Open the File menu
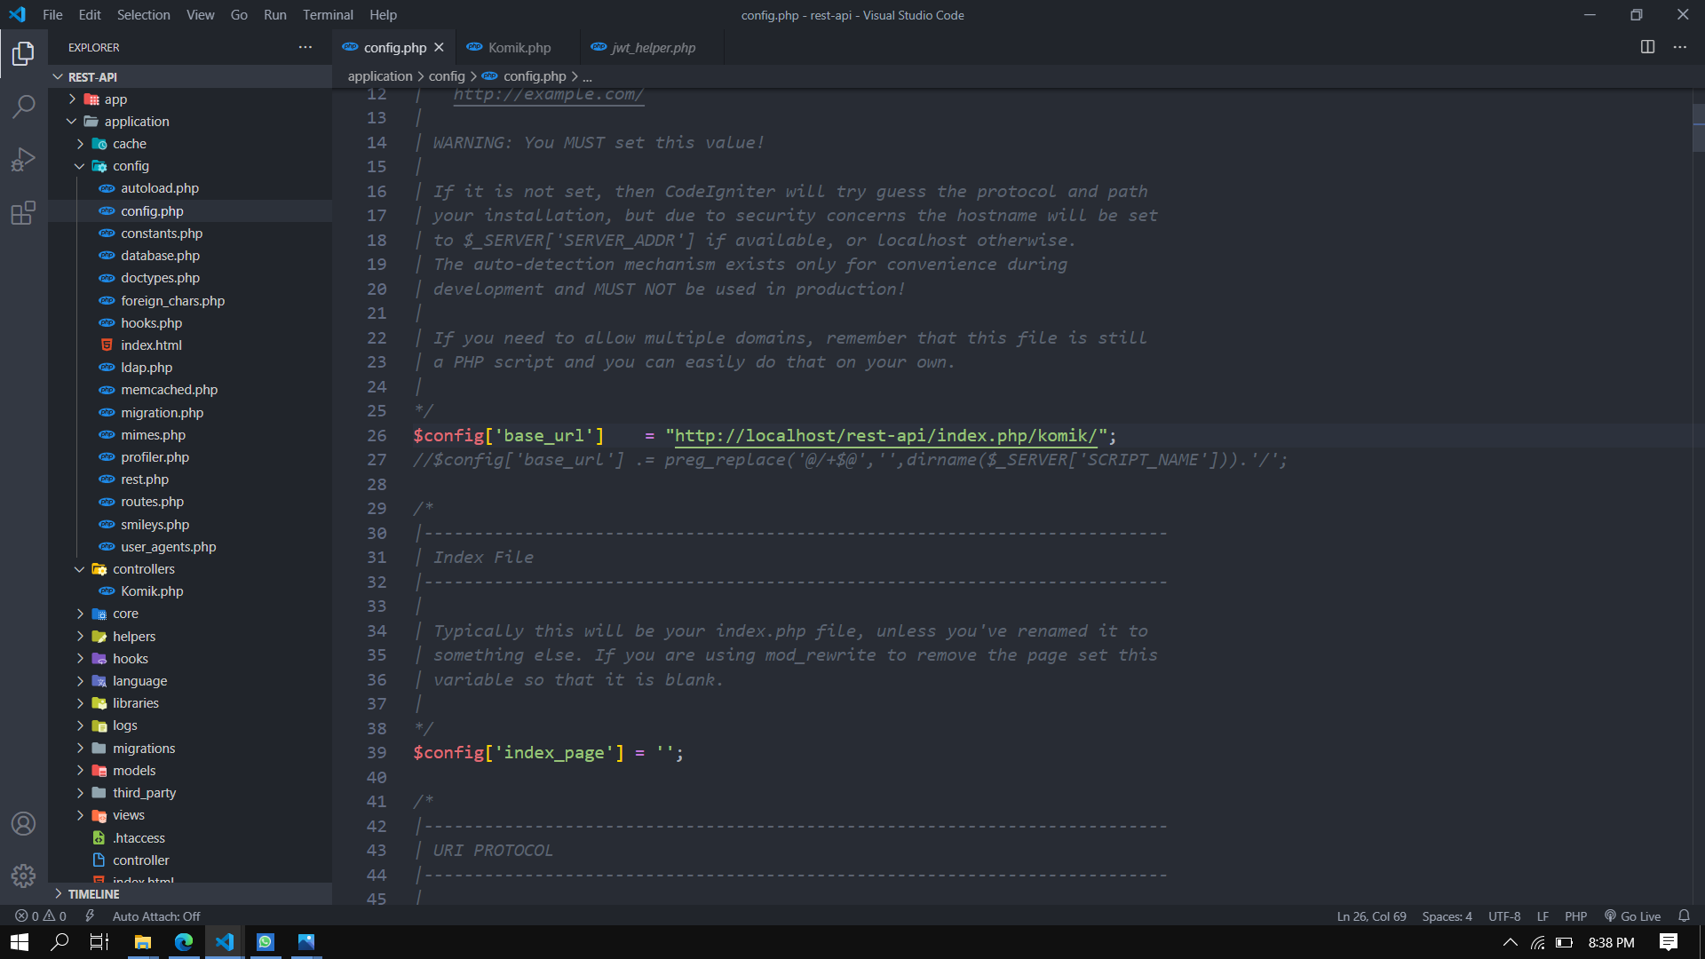The image size is (1705, 959). [x=52, y=14]
